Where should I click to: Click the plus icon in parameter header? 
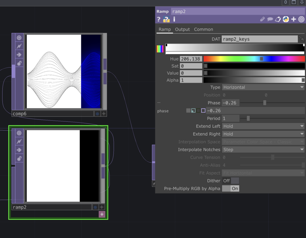[x=294, y=19]
